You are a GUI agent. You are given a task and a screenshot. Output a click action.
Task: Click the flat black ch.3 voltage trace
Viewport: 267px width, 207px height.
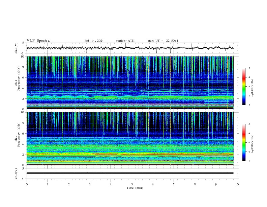coord(130,173)
